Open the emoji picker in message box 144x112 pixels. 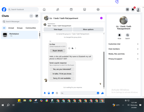[98, 93]
